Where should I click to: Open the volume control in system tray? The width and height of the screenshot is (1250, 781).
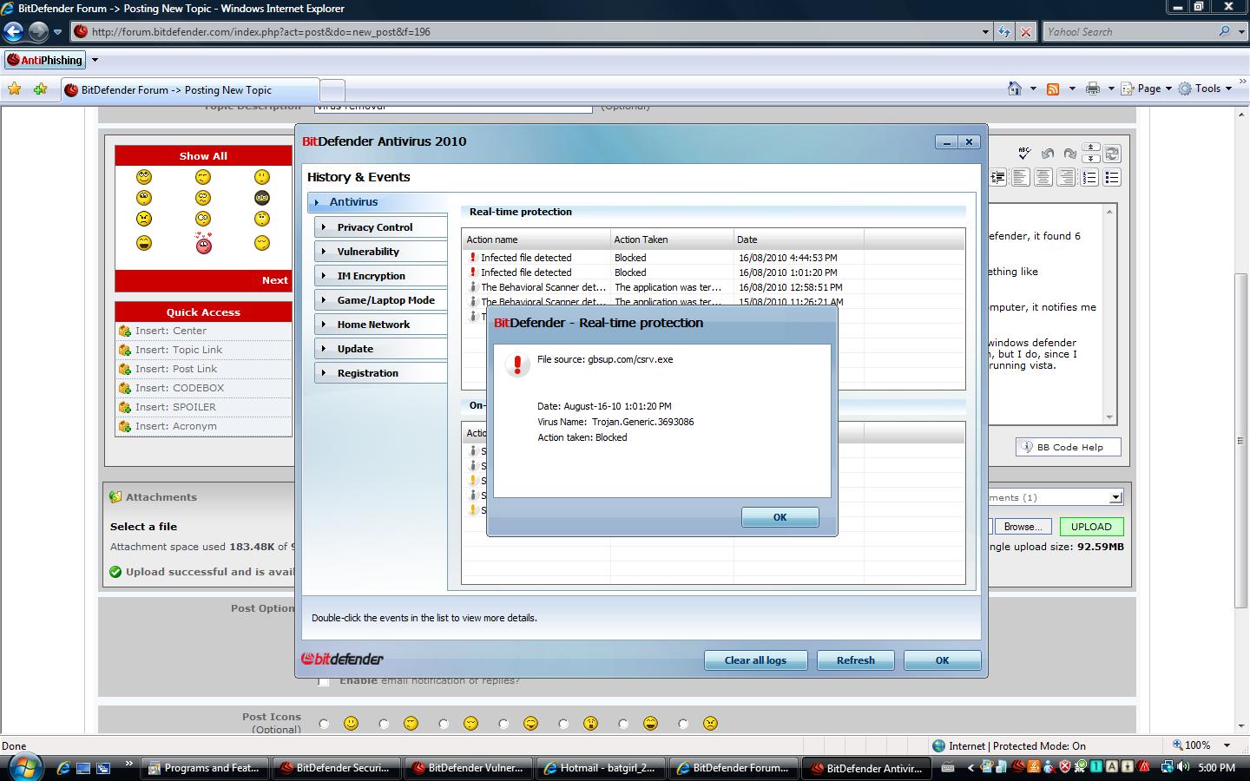click(x=1184, y=767)
